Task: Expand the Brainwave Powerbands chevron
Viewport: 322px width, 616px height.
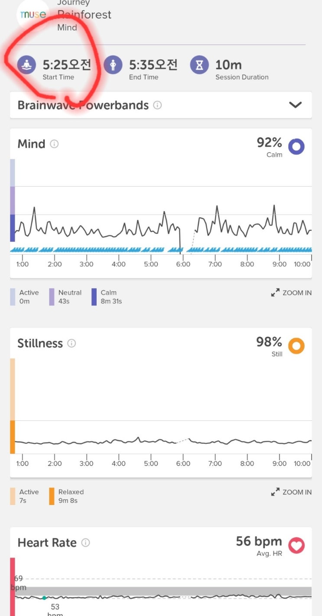Action: click(x=295, y=105)
